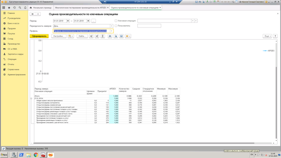
Task: Open report Настройки
Action: click(59, 36)
